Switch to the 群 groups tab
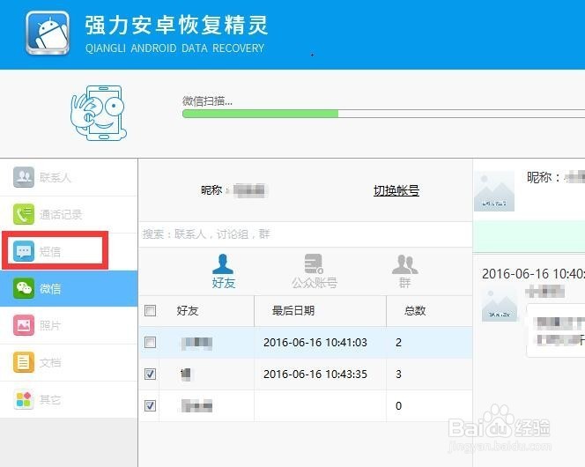Screen dimensions: 585x467 (404, 271)
